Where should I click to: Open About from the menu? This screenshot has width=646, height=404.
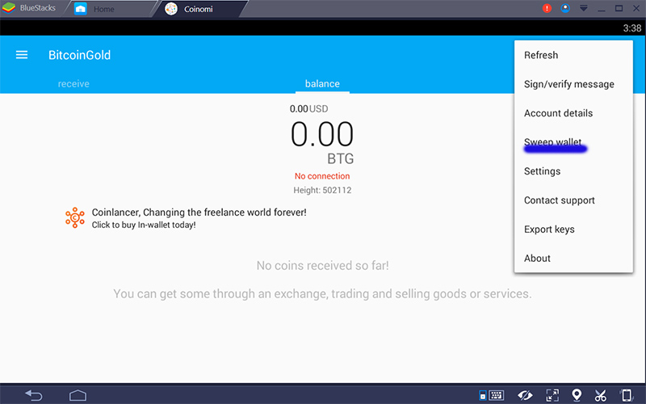pyautogui.click(x=573, y=258)
